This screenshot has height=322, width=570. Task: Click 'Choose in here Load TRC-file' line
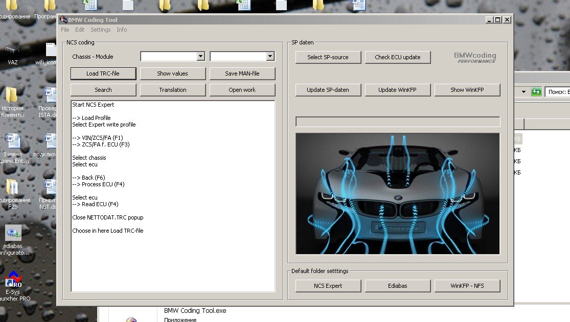tap(107, 231)
